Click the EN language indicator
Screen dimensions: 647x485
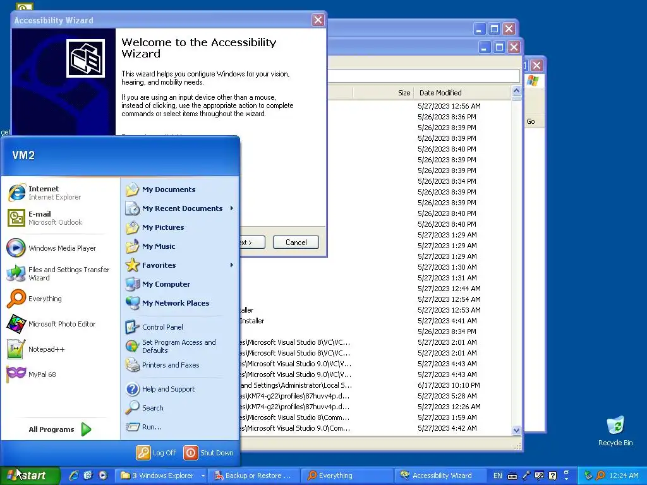click(x=498, y=476)
